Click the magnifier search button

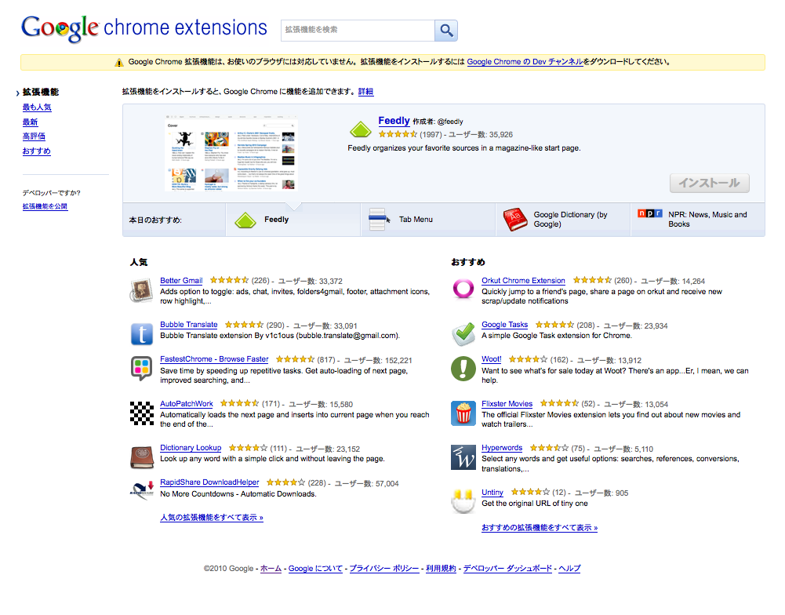pyautogui.click(x=446, y=31)
